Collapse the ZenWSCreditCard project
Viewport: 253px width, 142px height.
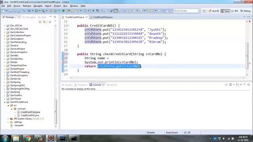point(4,102)
